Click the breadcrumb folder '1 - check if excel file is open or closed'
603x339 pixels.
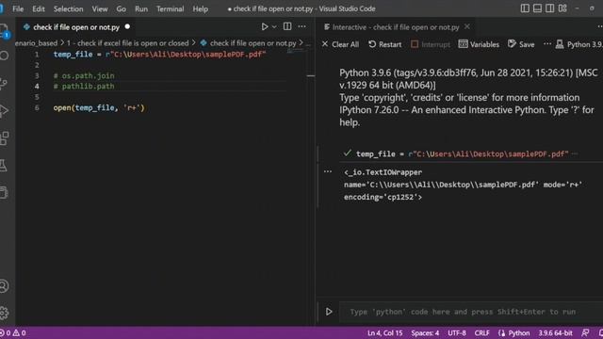click(x=128, y=43)
